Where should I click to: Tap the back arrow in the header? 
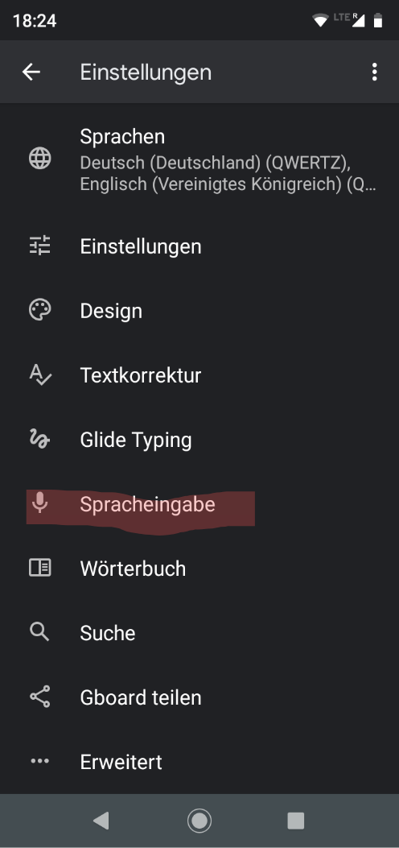31,72
